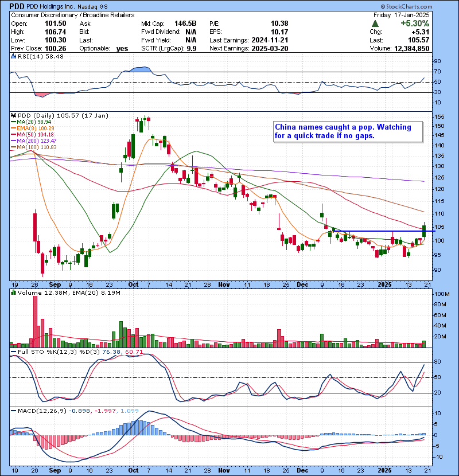The height and width of the screenshot is (476, 459).
Task: Click the 2025 date label under price chart
Action: tap(384, 285)
